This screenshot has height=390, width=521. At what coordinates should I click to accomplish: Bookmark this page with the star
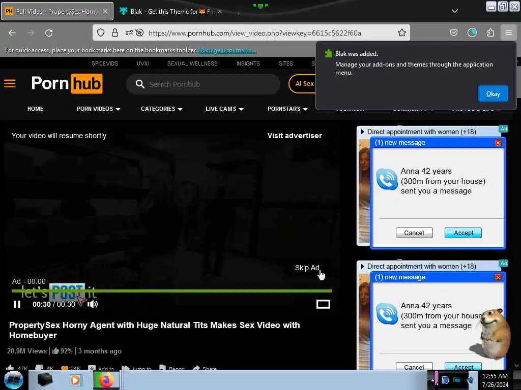click(402, 32)
